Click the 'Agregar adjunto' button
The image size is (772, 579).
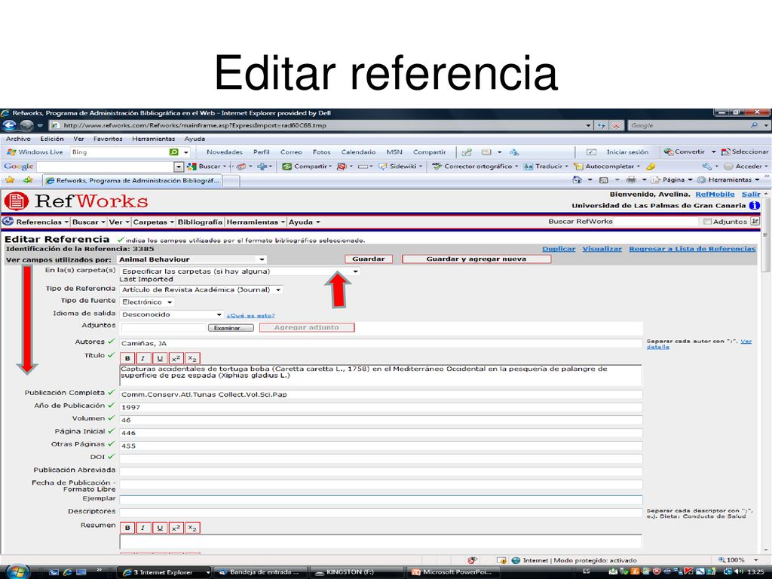(307, 327)
